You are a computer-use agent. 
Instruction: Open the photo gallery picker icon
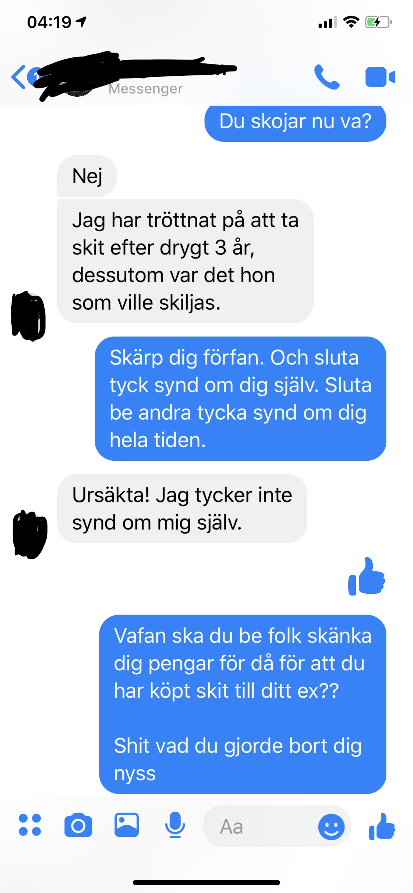(127, 825)
